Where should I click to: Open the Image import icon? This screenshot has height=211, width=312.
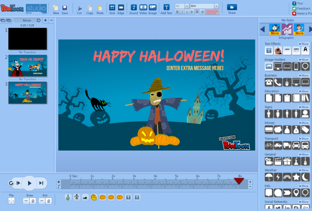pyautogui.click(x=152, y=9)
